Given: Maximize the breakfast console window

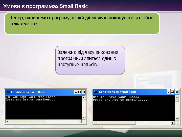Looking at the screenshot, I should point(80,92).
